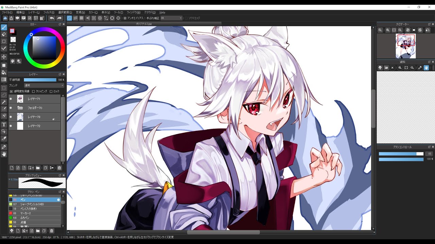
Task: Select the Hand pan tool in the left toolbar
Action: click(x=4, y=154)
